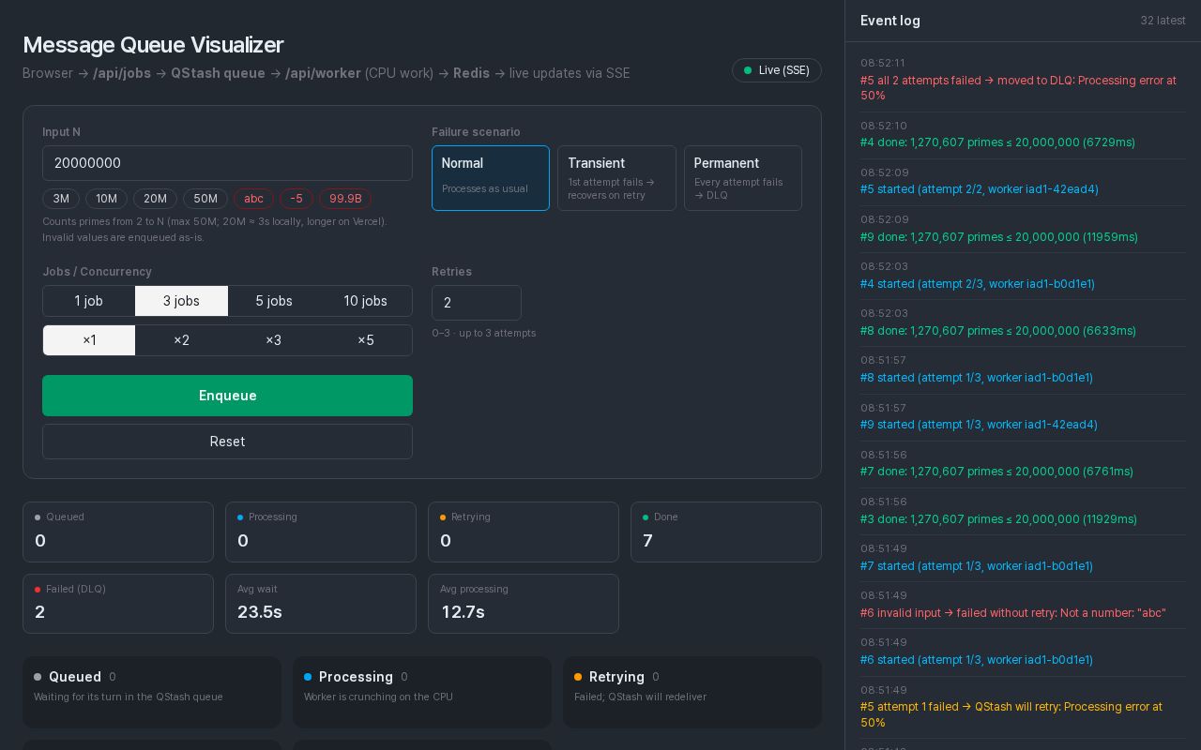Image resolution: width=1201 pixels, height=750 pixels.
Task: Click the Avg wait 23.5s card
Action: [321, 604]
